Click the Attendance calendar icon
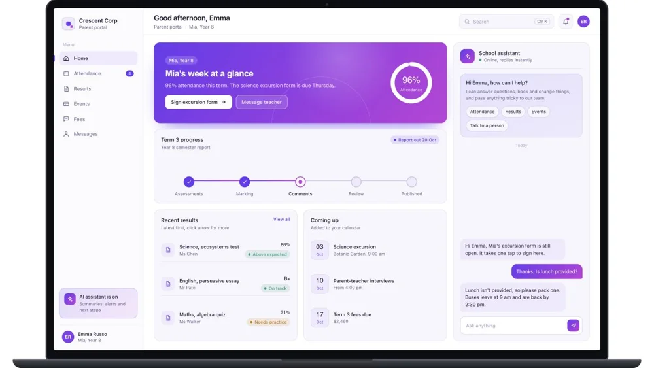 (66, 73)
